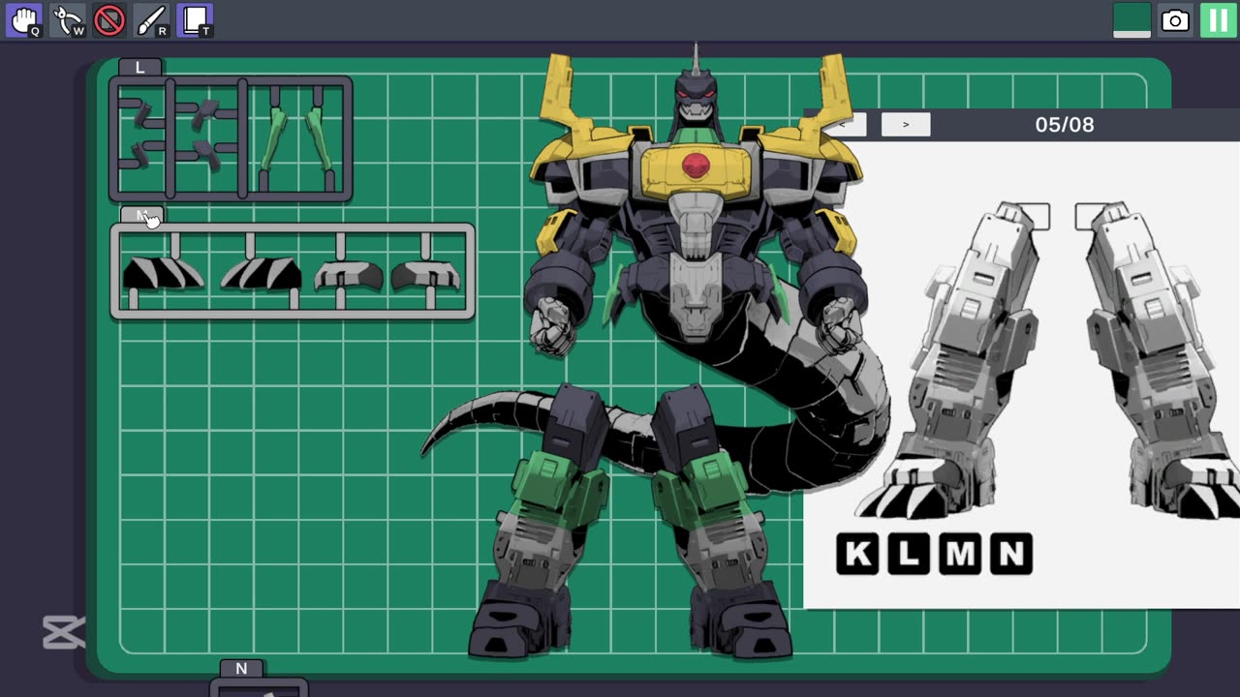Open the green background color swatch

(1131, 20)
